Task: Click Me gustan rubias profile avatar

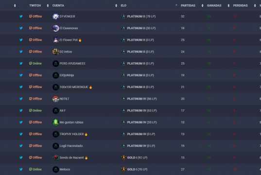Action: (x=55, y=122)
